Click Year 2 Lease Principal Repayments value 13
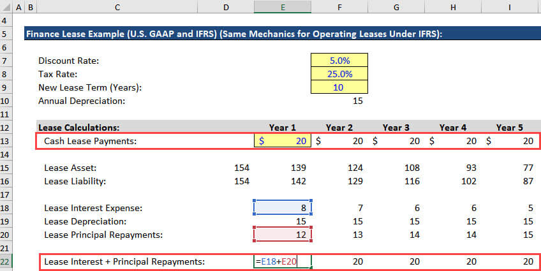This screenshot has width=541, height=271. click(358, 235)
